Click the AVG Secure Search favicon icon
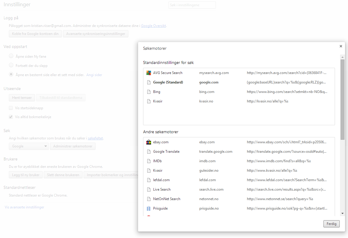This screenshot has height=238, width=348. 149,73
